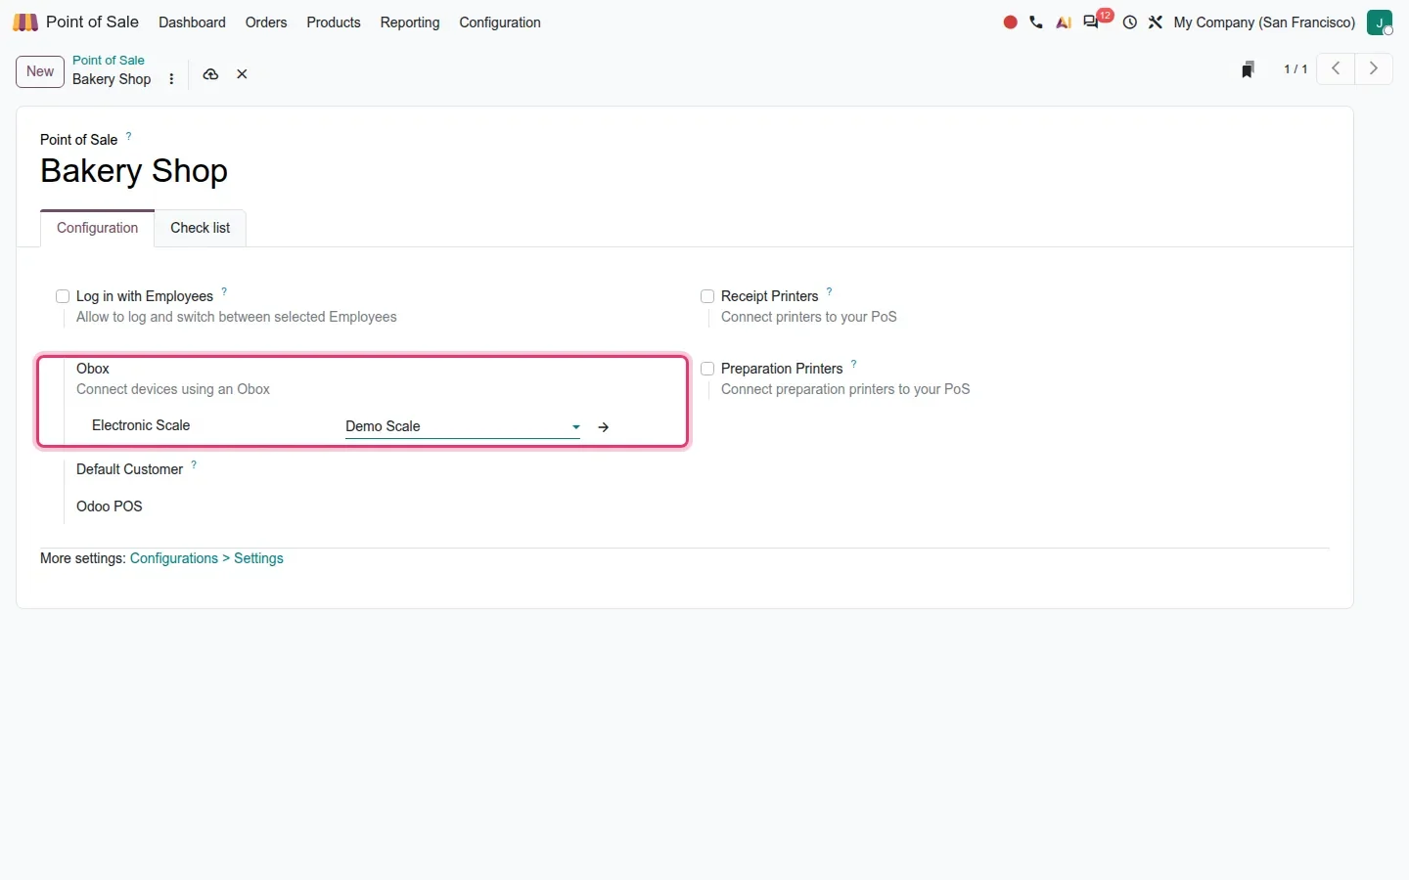Screen dimensions: 1409x880
Task: Click 'Connect devices using an Obox' text
Action: 173,389
